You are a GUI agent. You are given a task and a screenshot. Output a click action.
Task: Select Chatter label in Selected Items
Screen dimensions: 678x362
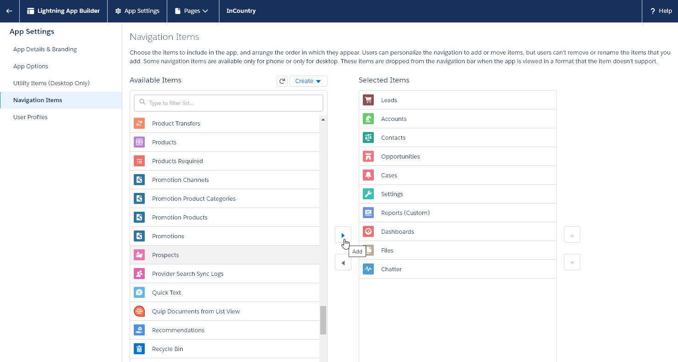click(391, 269)
